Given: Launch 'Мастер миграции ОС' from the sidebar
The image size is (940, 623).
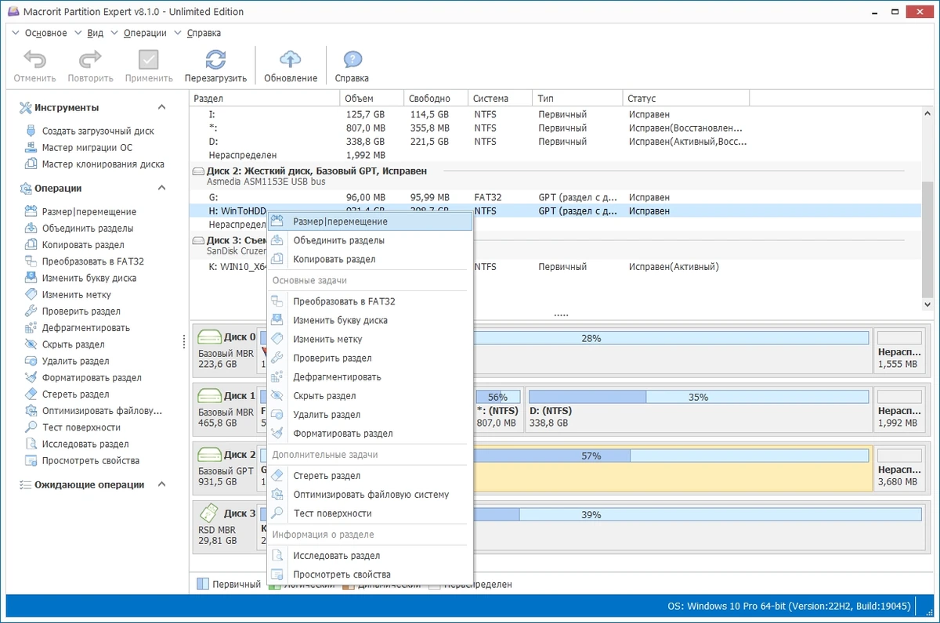Looking at the screenshot, I should pos(87,148).
